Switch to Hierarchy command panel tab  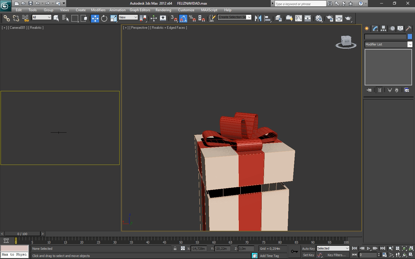(384, 28)
